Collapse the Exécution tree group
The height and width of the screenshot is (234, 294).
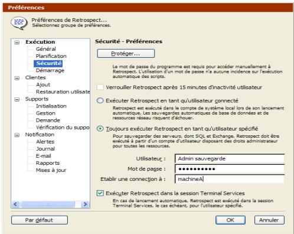(17, 42)
